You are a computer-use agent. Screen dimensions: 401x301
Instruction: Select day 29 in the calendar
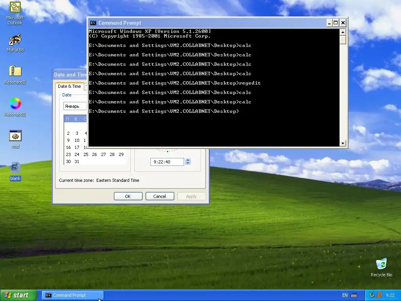tap(121, 154)
